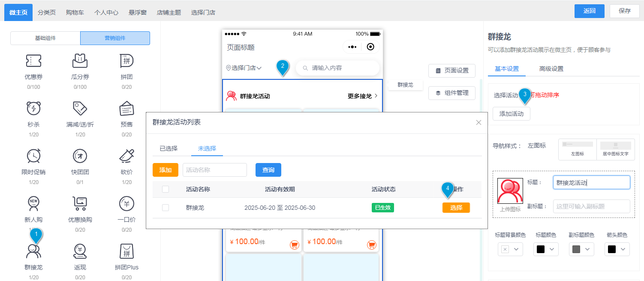The image size is (644, 281).
Task: Open the 选择门店 top tab
Action: (x=203, y=12)
